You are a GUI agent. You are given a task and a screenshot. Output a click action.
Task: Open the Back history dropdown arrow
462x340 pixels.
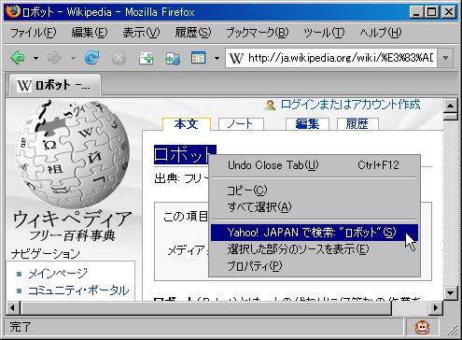(x=35, y=58)
